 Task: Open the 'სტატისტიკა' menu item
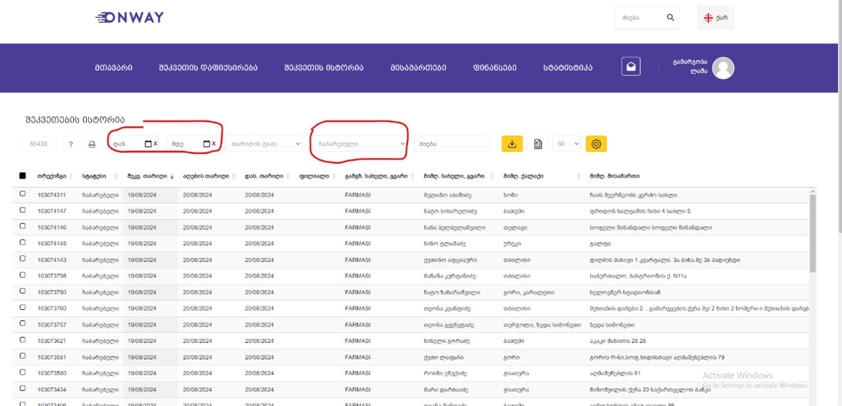coord(567,68)
